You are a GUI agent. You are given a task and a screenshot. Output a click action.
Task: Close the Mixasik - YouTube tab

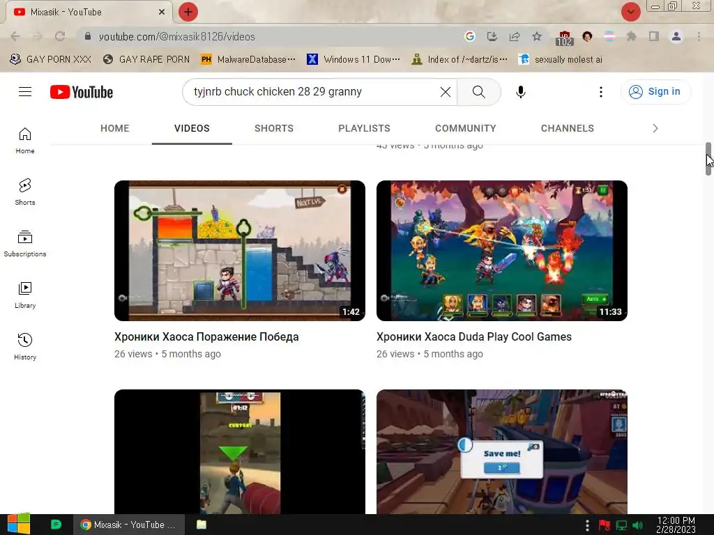pyautogui.click(x=162, y=12)
